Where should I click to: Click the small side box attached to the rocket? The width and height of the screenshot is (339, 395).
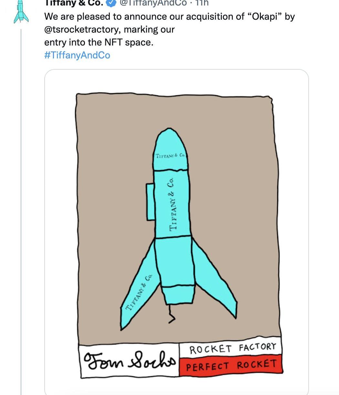pyautogui.click(x=150, y=202)
